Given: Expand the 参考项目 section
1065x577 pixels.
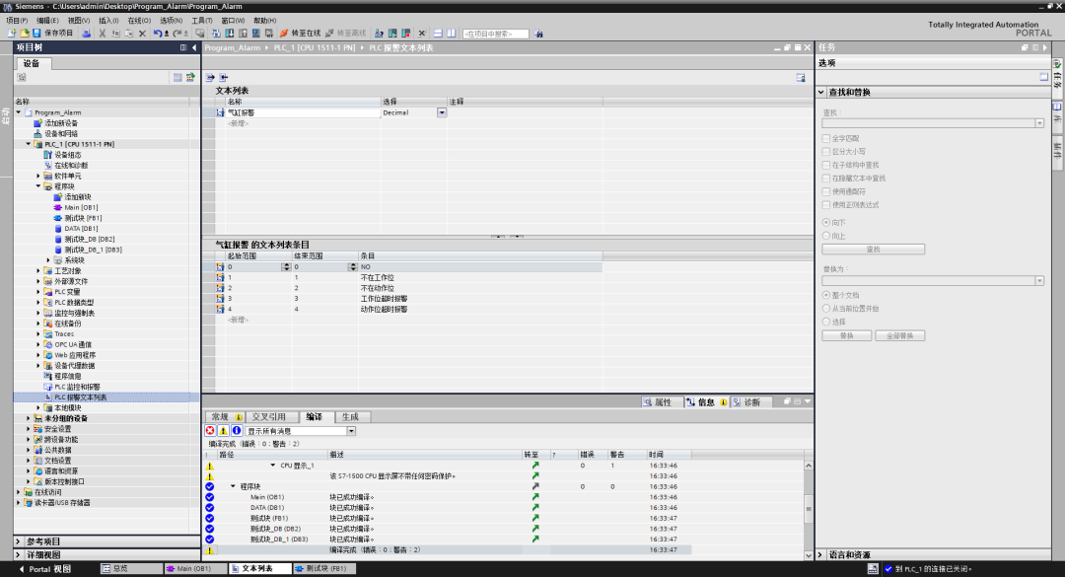Looking at the screenshot, I should click(x=19, y=541).
